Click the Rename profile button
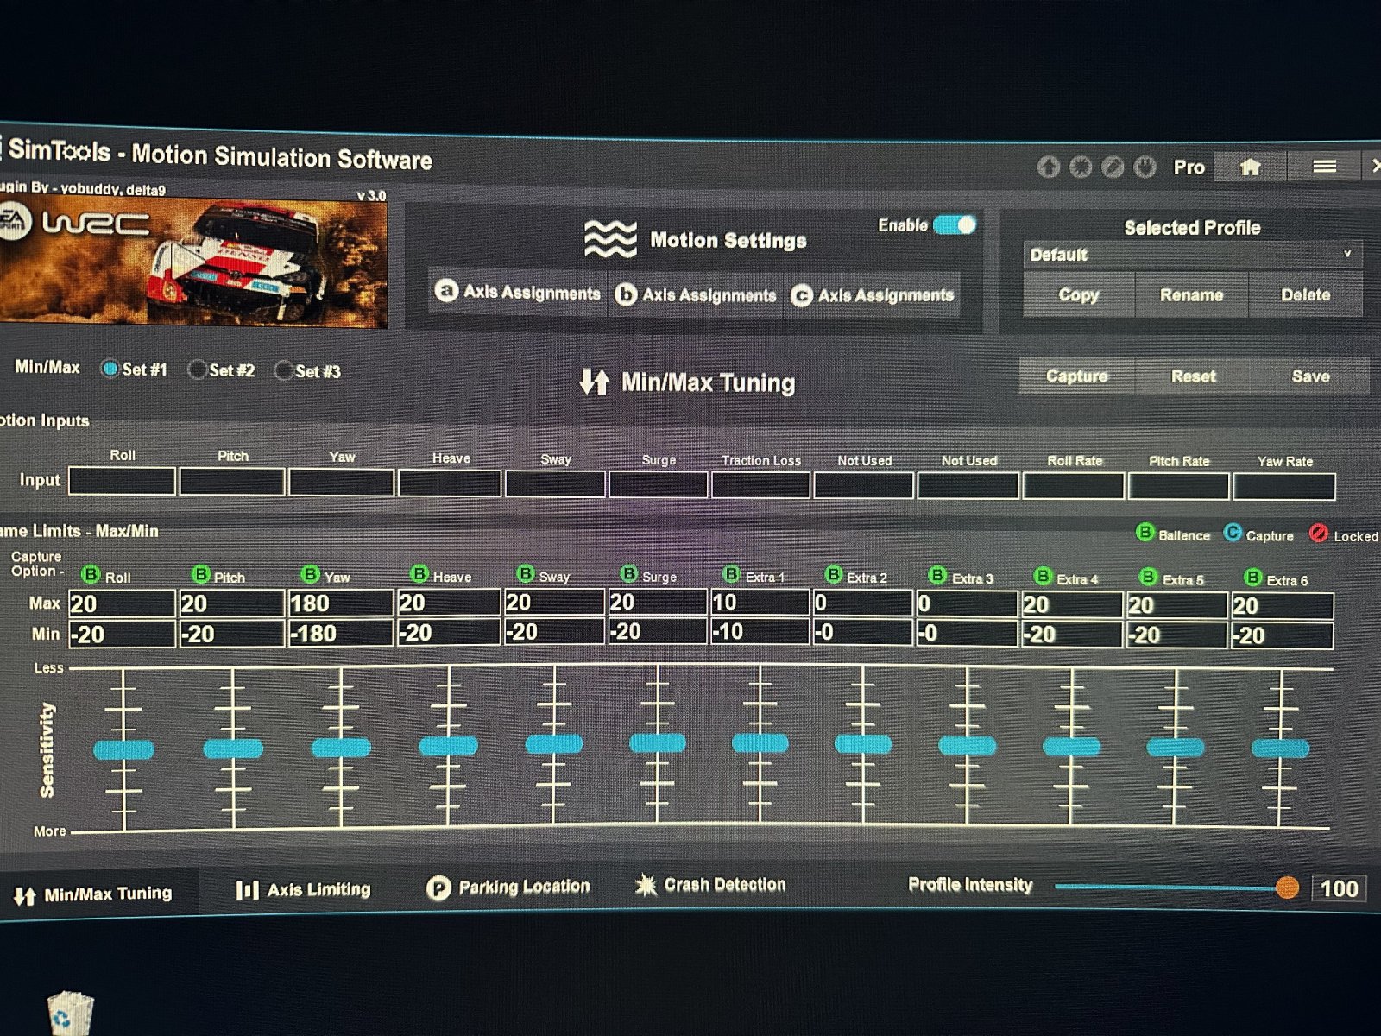Image resolution: width=1381 pixels, height=1036 pixels. coord(1191,295)
